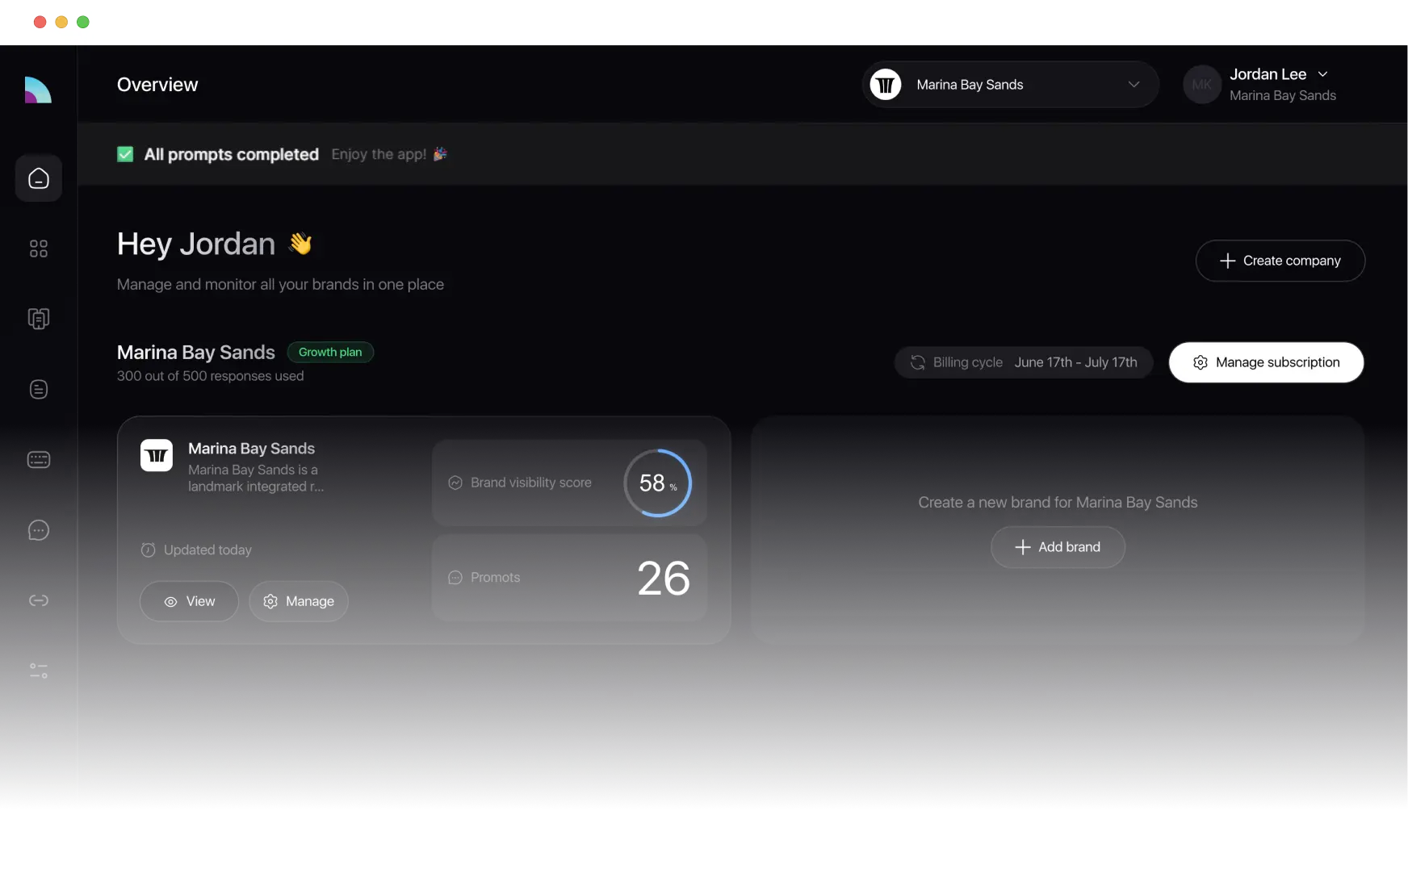Open the chat bubble sidebar icon
The width and height of the screenshot is (1408, 886).
pyautogui.click(x=39, y=530)
